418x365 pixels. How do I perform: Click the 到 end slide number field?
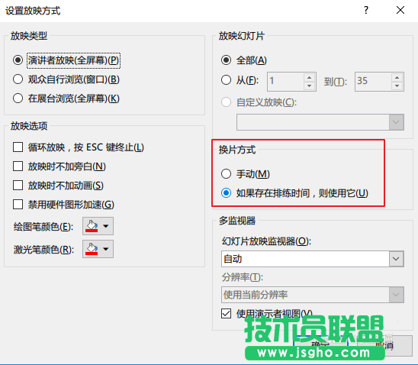pyautogui.click(x=373, y=82)
